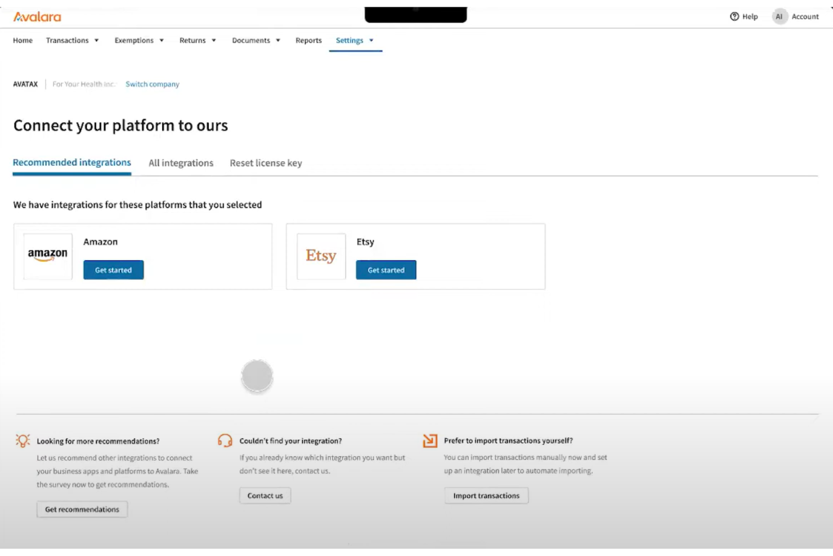This screenshot has width=833, height=556.
Task: Expand the Transactions dropdown
Action: pos(72,40)
